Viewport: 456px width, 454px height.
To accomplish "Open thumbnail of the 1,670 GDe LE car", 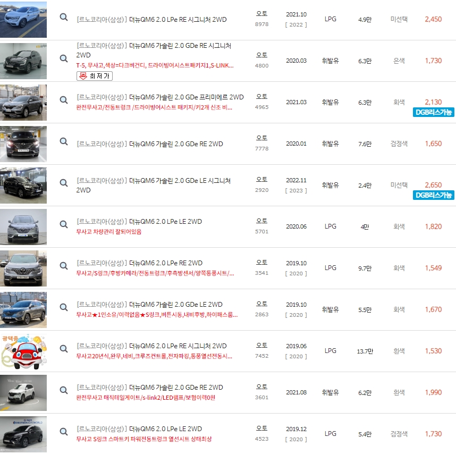I will tap(23, 310).
